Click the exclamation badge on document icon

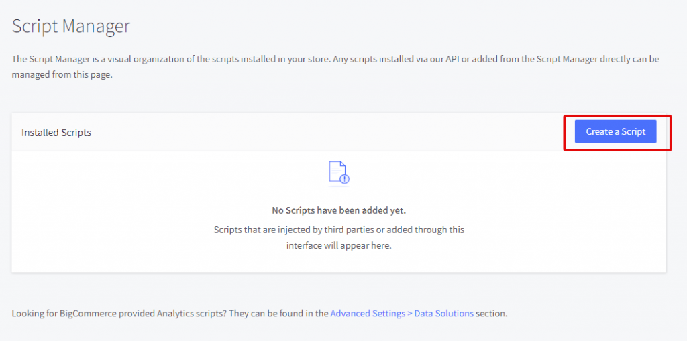(345, 179)
